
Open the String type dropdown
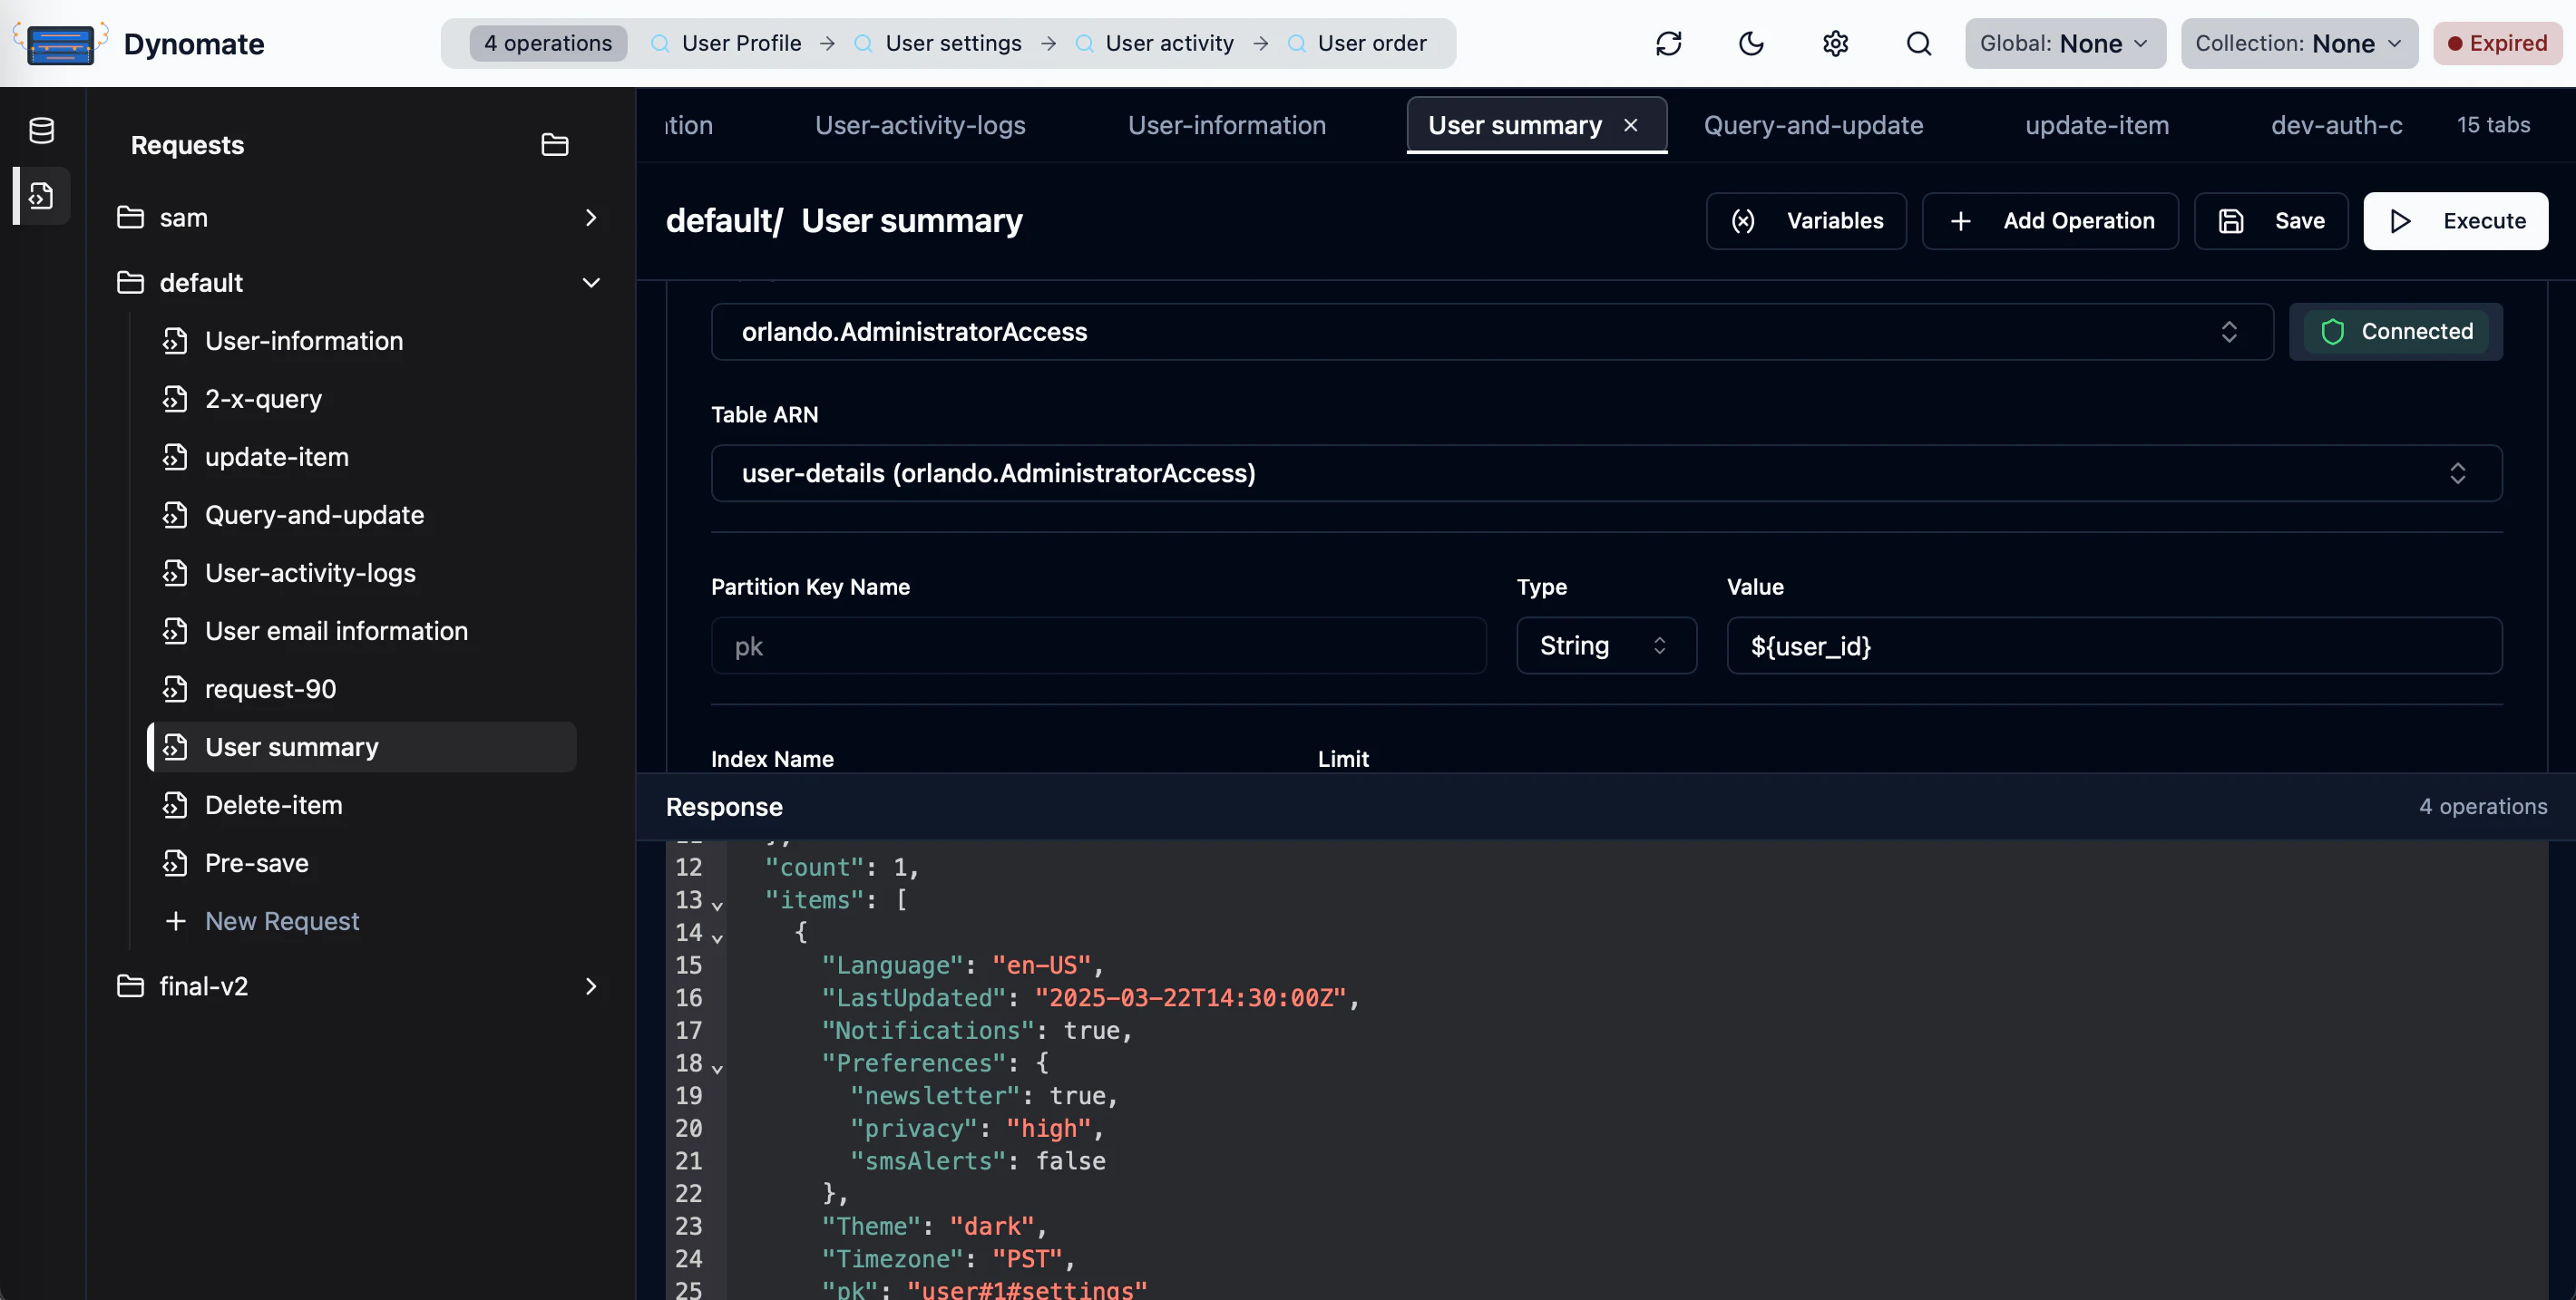pos(1605,645)
